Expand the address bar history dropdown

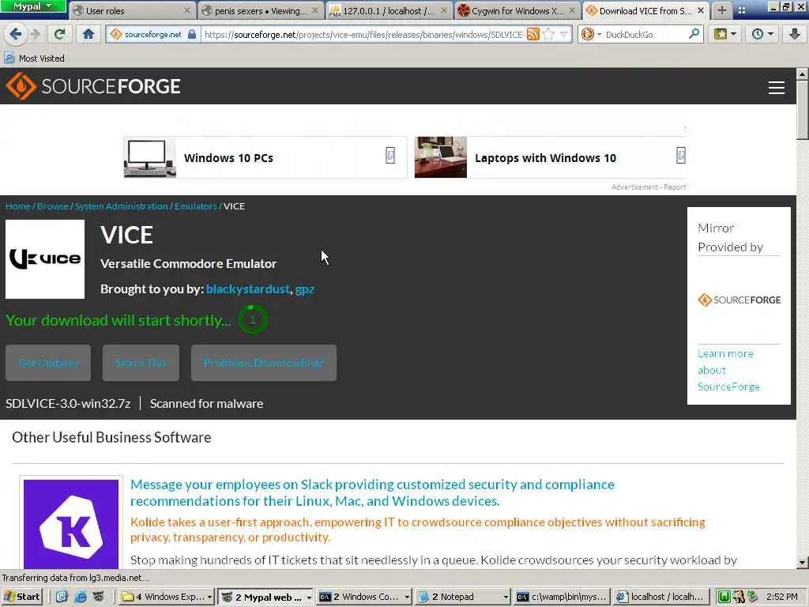tap(564, 35)
